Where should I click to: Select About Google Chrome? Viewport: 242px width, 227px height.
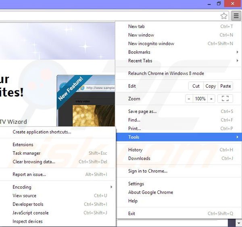click(x=178, y=192)
